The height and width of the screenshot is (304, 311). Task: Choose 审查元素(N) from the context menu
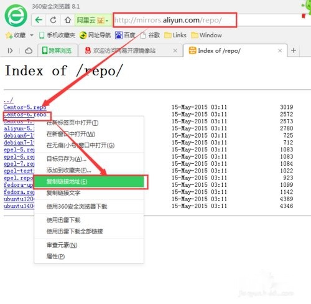tap(89, 245)
